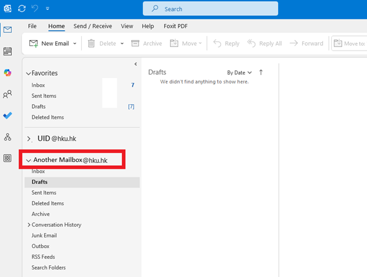This screenshot has width=367, height=277.
Task: Open Drafts under Favorites
Action: (82, 106)
